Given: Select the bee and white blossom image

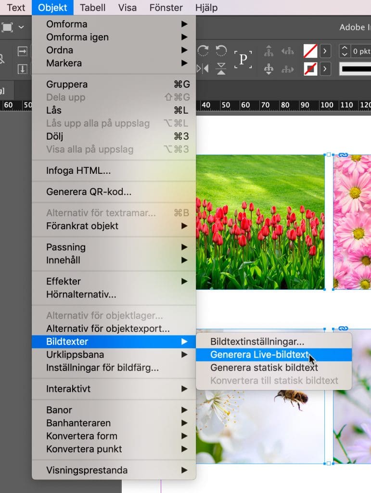Looking at the screenshot, I should tap(260, 427).
